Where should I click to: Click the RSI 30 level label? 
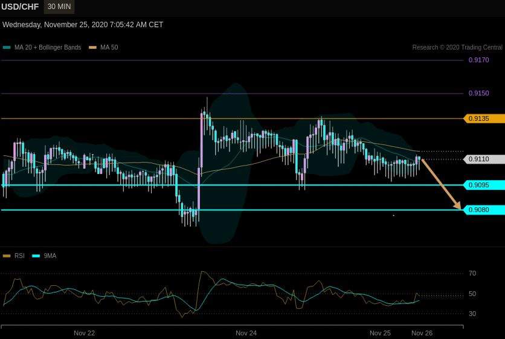[x=472, y=314]
